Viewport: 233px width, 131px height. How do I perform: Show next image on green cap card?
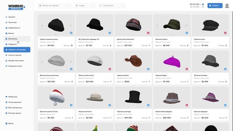(186, 25)
